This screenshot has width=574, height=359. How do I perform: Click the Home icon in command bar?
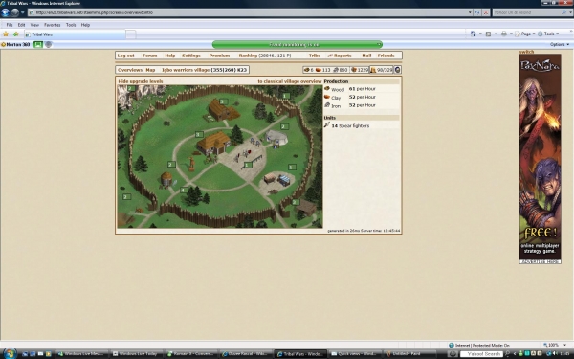pos(473,34)
